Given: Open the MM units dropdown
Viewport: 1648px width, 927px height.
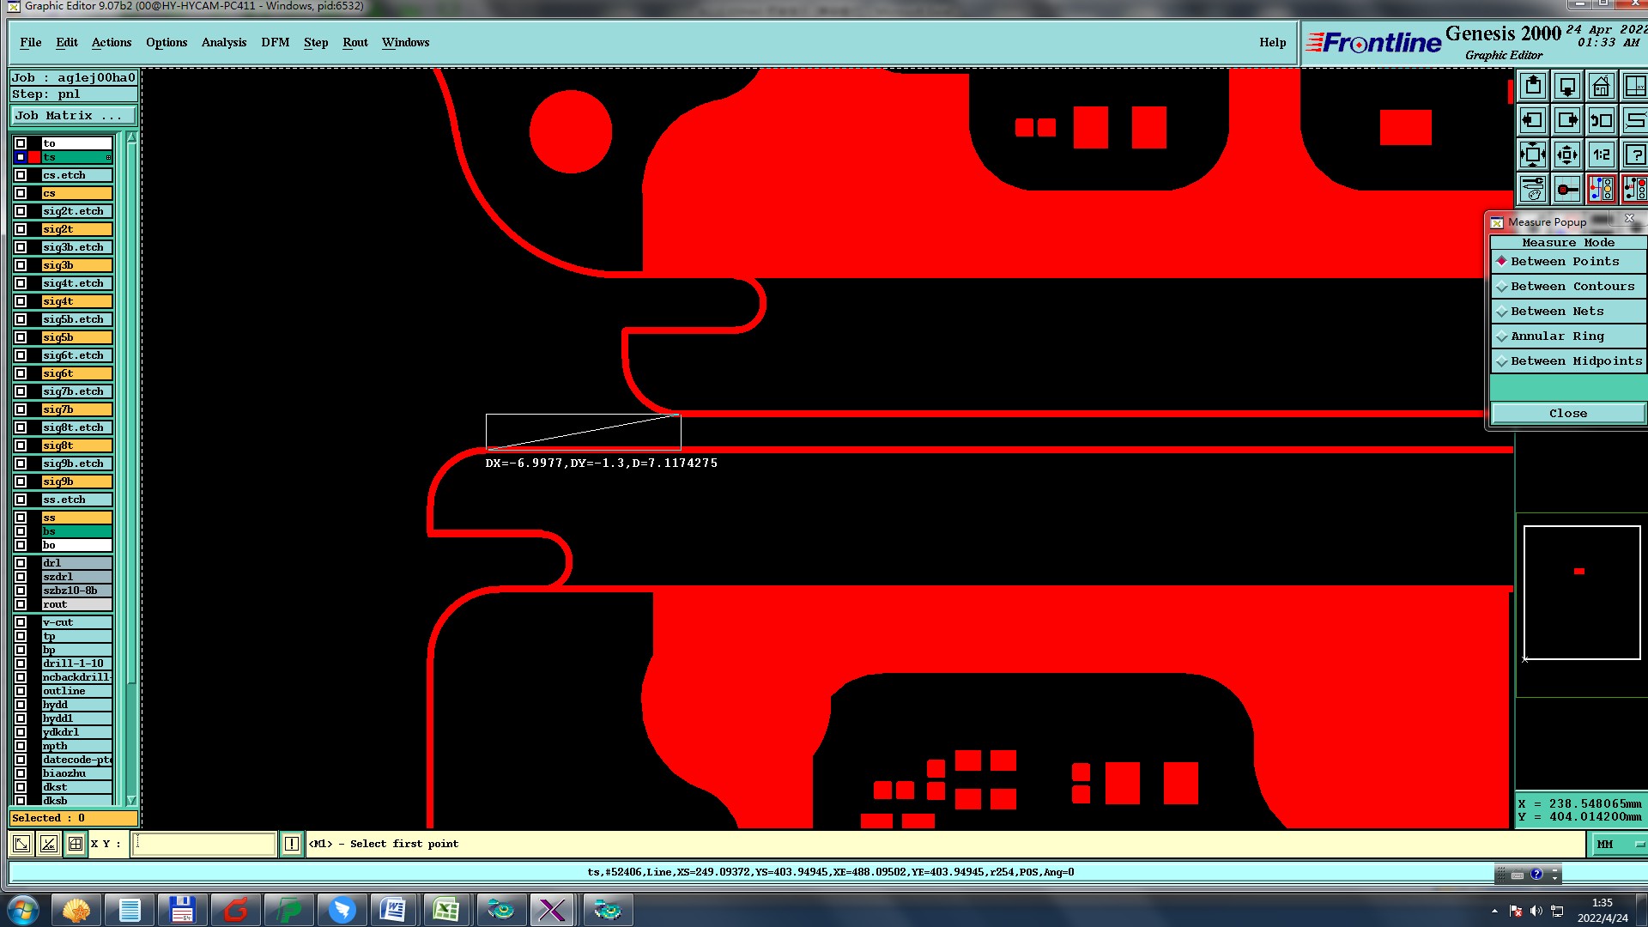Looking at the screenshot, I should click(1619, 845).
